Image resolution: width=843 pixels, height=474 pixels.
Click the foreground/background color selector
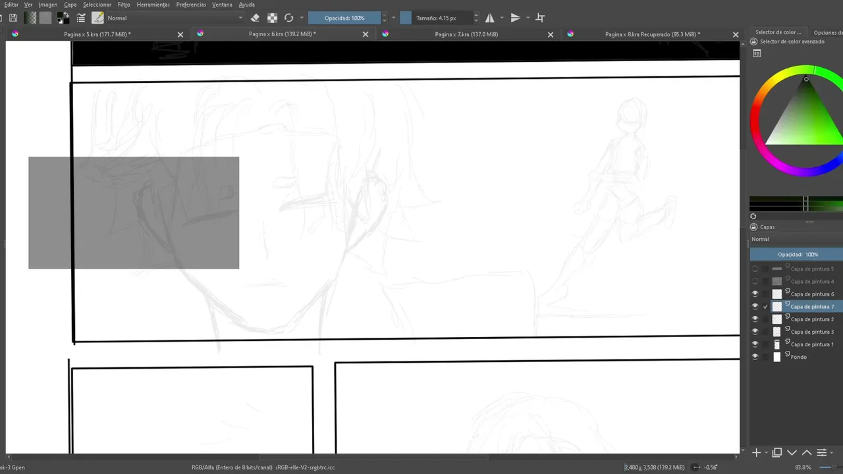tap(63, 18)
